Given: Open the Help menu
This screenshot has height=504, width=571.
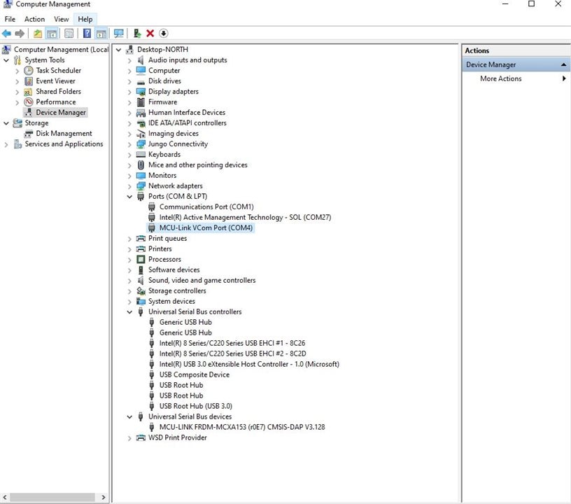Looking at the screenshot, I should click(85, 19).
